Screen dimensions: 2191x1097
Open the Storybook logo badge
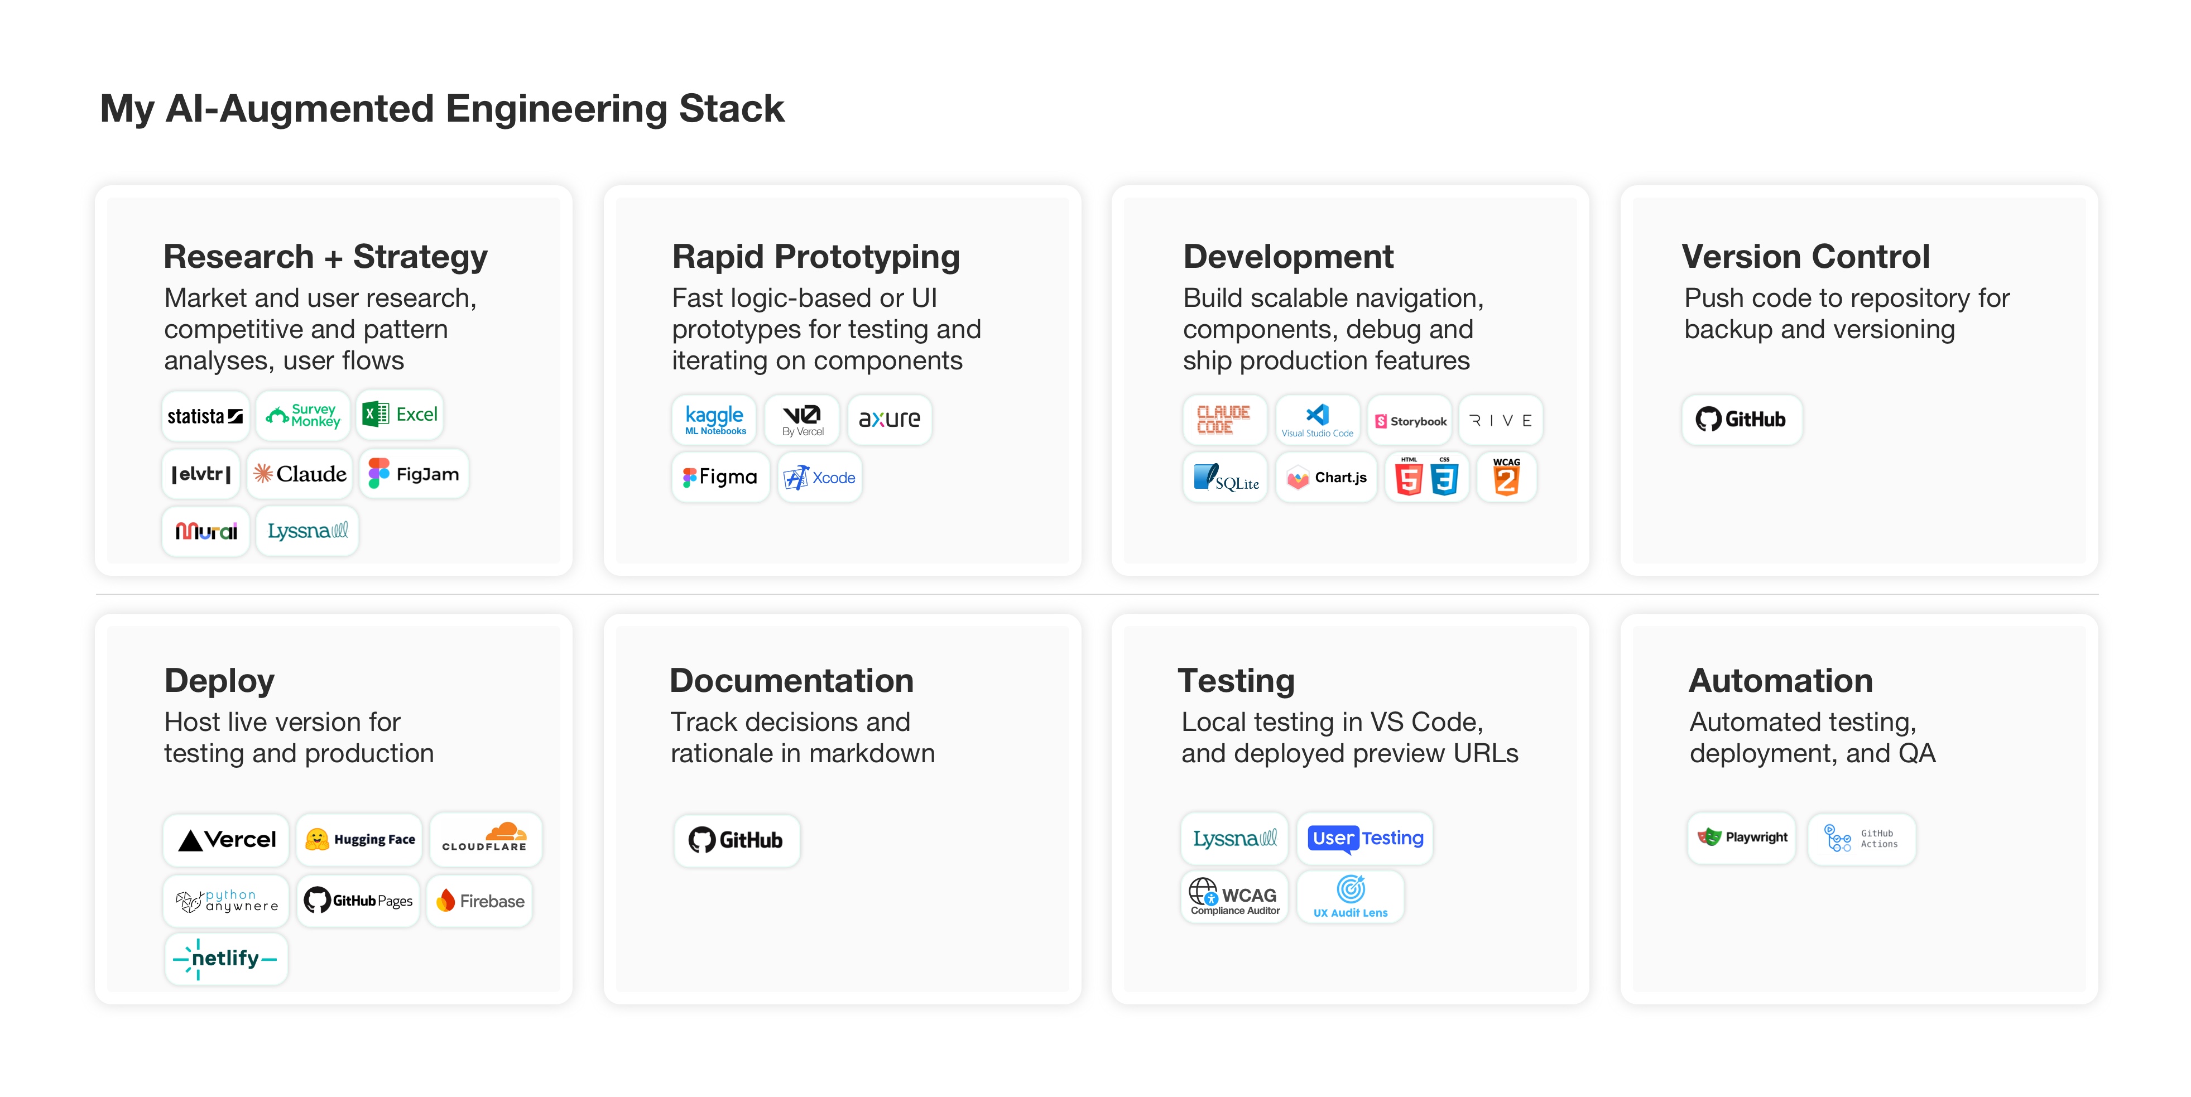(x=1410, y=420)
